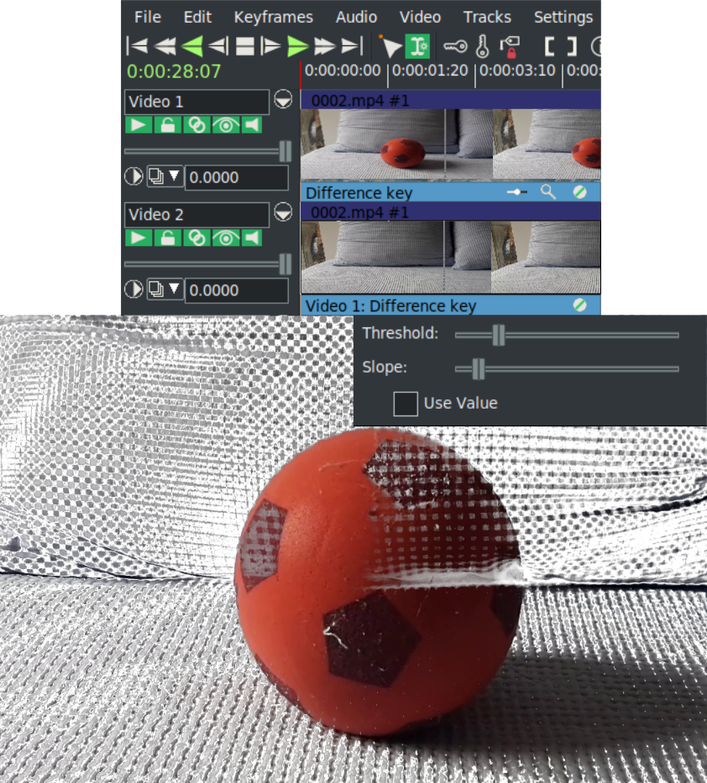Open the Keyframes menu
707x783 pixels.
273,17
